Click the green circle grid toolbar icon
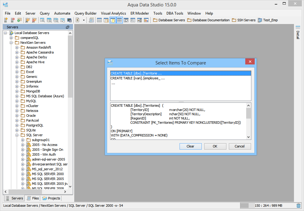The height and width of the screenshot is (211, 304). point(19,20)
